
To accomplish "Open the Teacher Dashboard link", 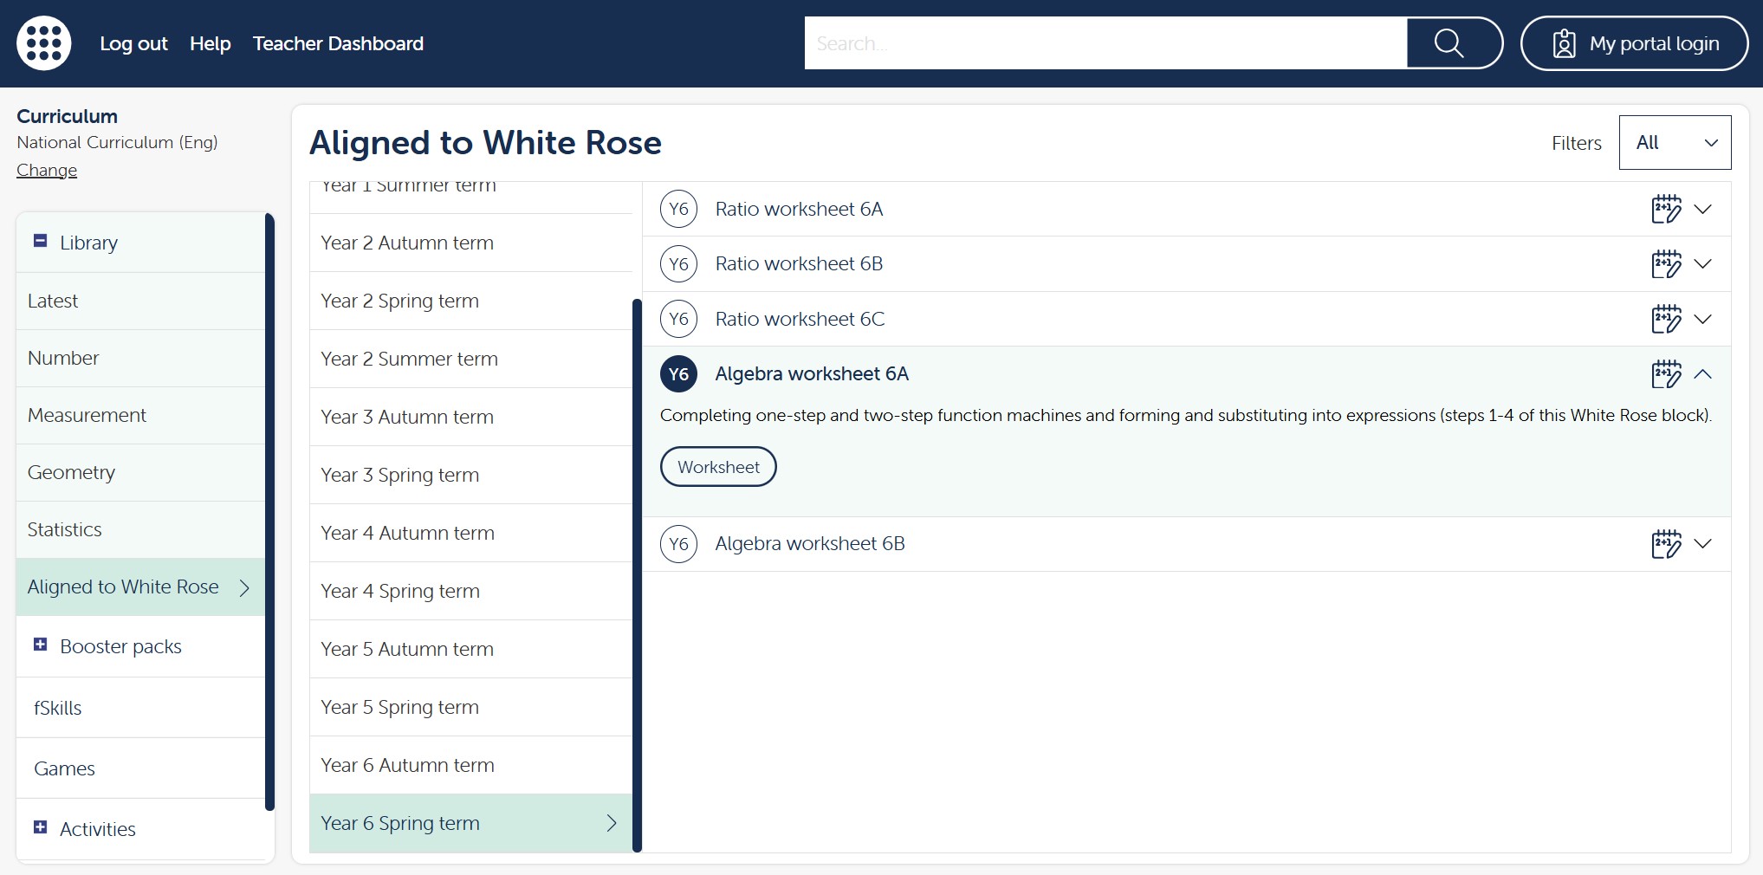I will pos(338,43).
